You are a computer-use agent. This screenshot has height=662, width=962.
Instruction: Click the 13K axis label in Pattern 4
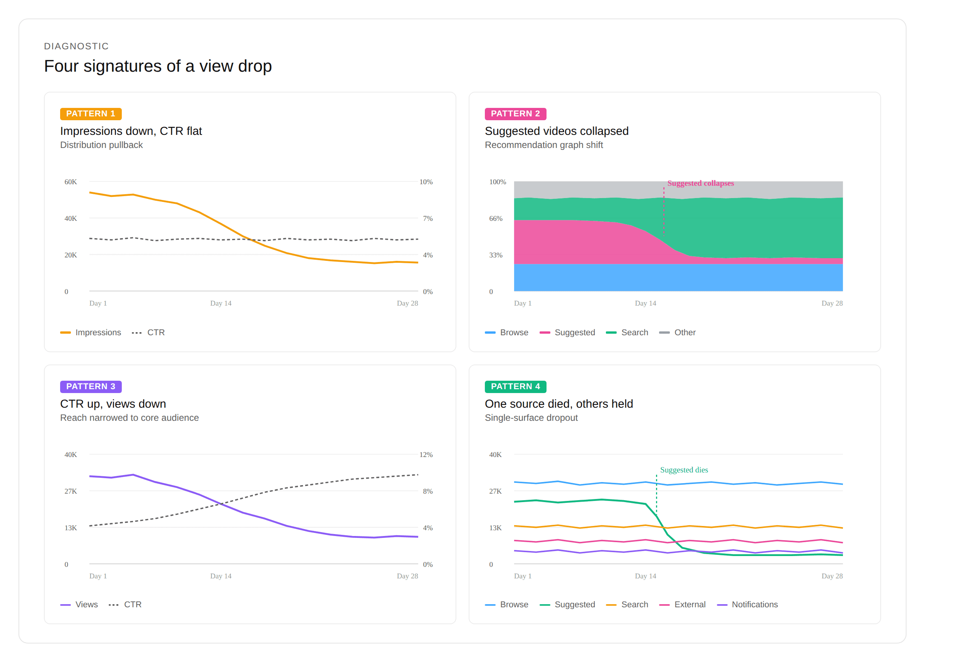pyautogui.click(x=495, y=528)
